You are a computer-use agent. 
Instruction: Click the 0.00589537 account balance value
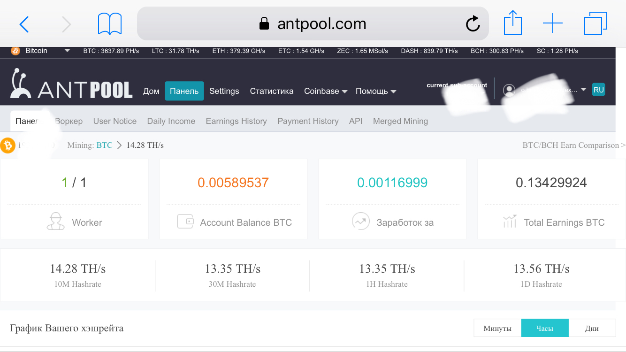pos(233,183)
